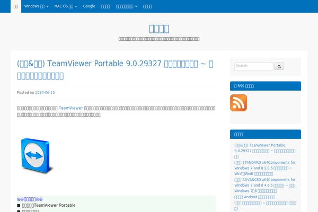Open sidebar link STANDARD x64Components for Windows 7 and 8 2.0.5

tap(265, 168)
